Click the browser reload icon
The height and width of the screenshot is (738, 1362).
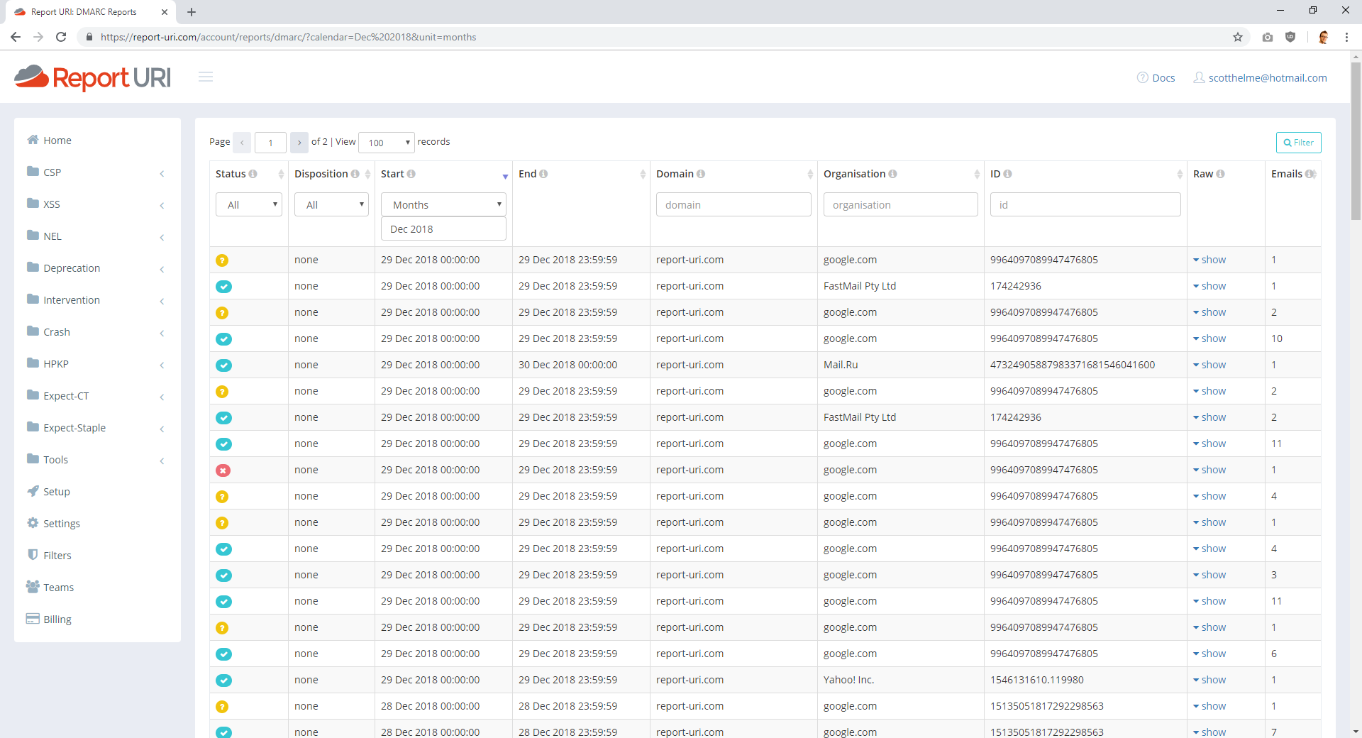pos(61,37)
